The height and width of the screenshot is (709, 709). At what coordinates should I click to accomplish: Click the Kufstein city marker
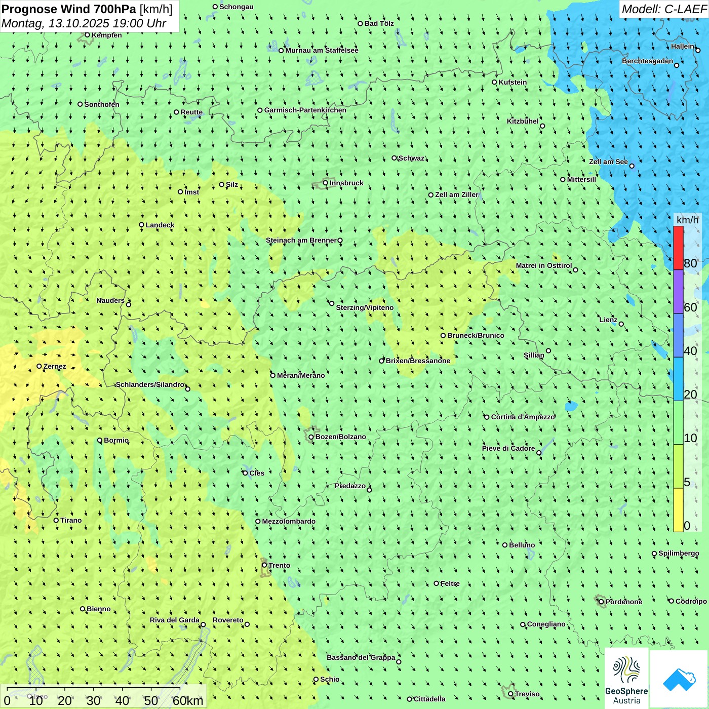pyautogui.click(x=495, y=82)
